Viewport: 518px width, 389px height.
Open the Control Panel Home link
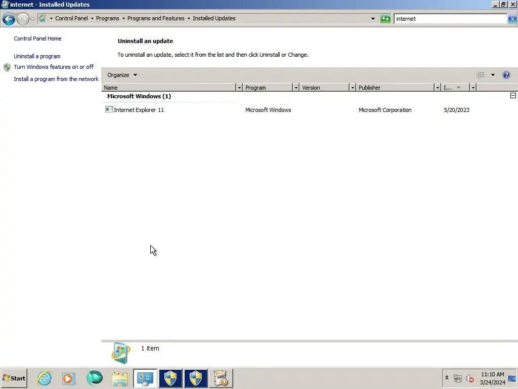37,38
